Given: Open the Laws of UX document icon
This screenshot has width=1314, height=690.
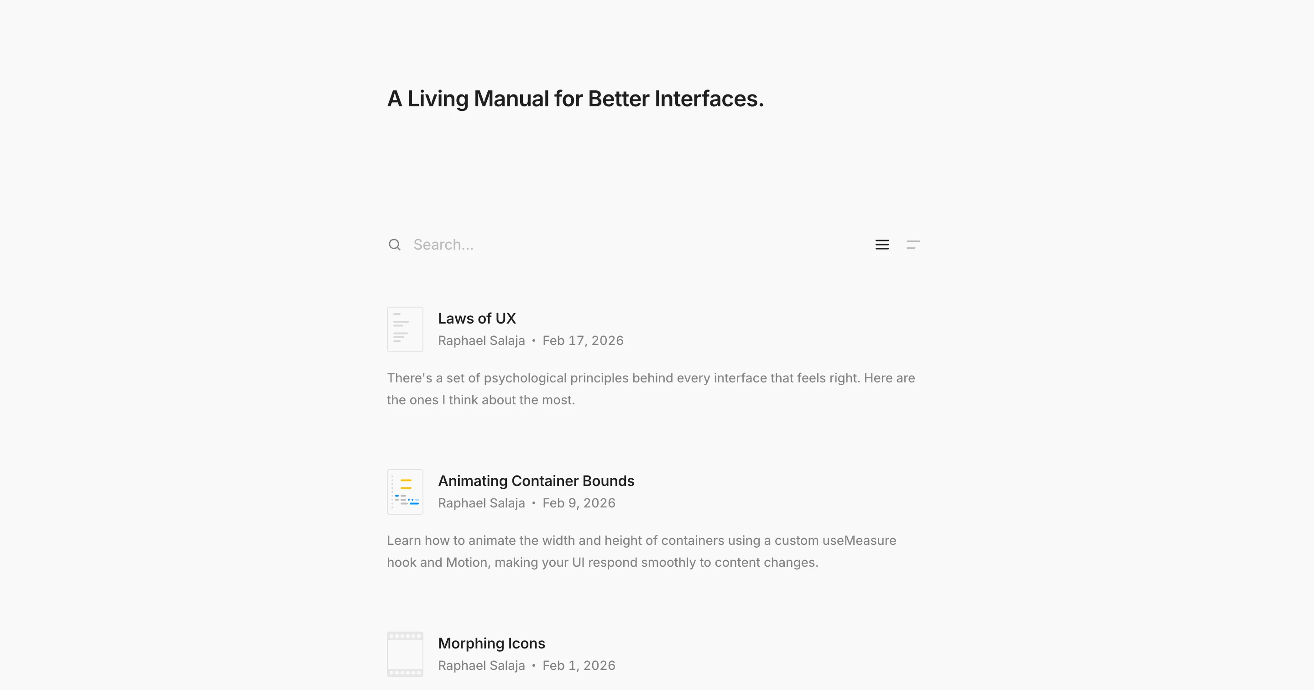Looking at the screenshot, I should click(405, 329).
